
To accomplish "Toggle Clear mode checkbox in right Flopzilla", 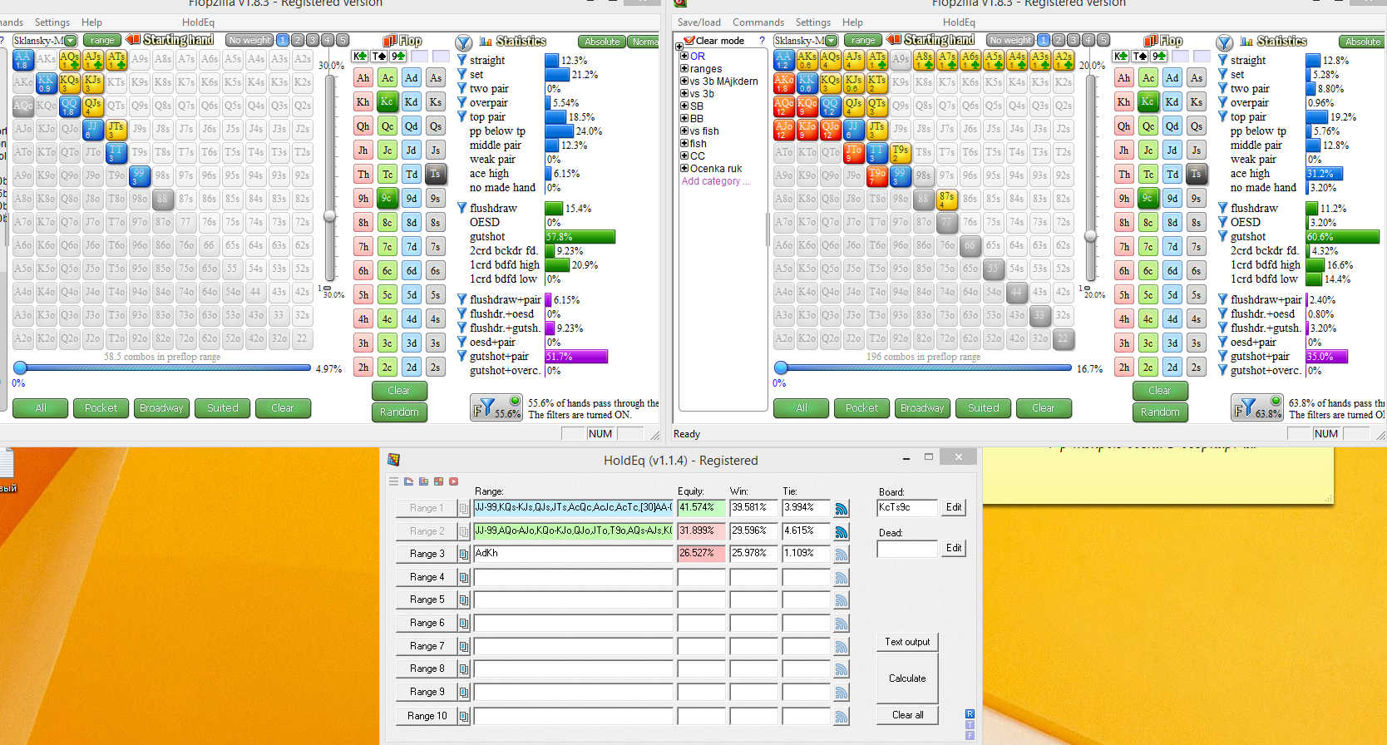I will tap(689, 41).
